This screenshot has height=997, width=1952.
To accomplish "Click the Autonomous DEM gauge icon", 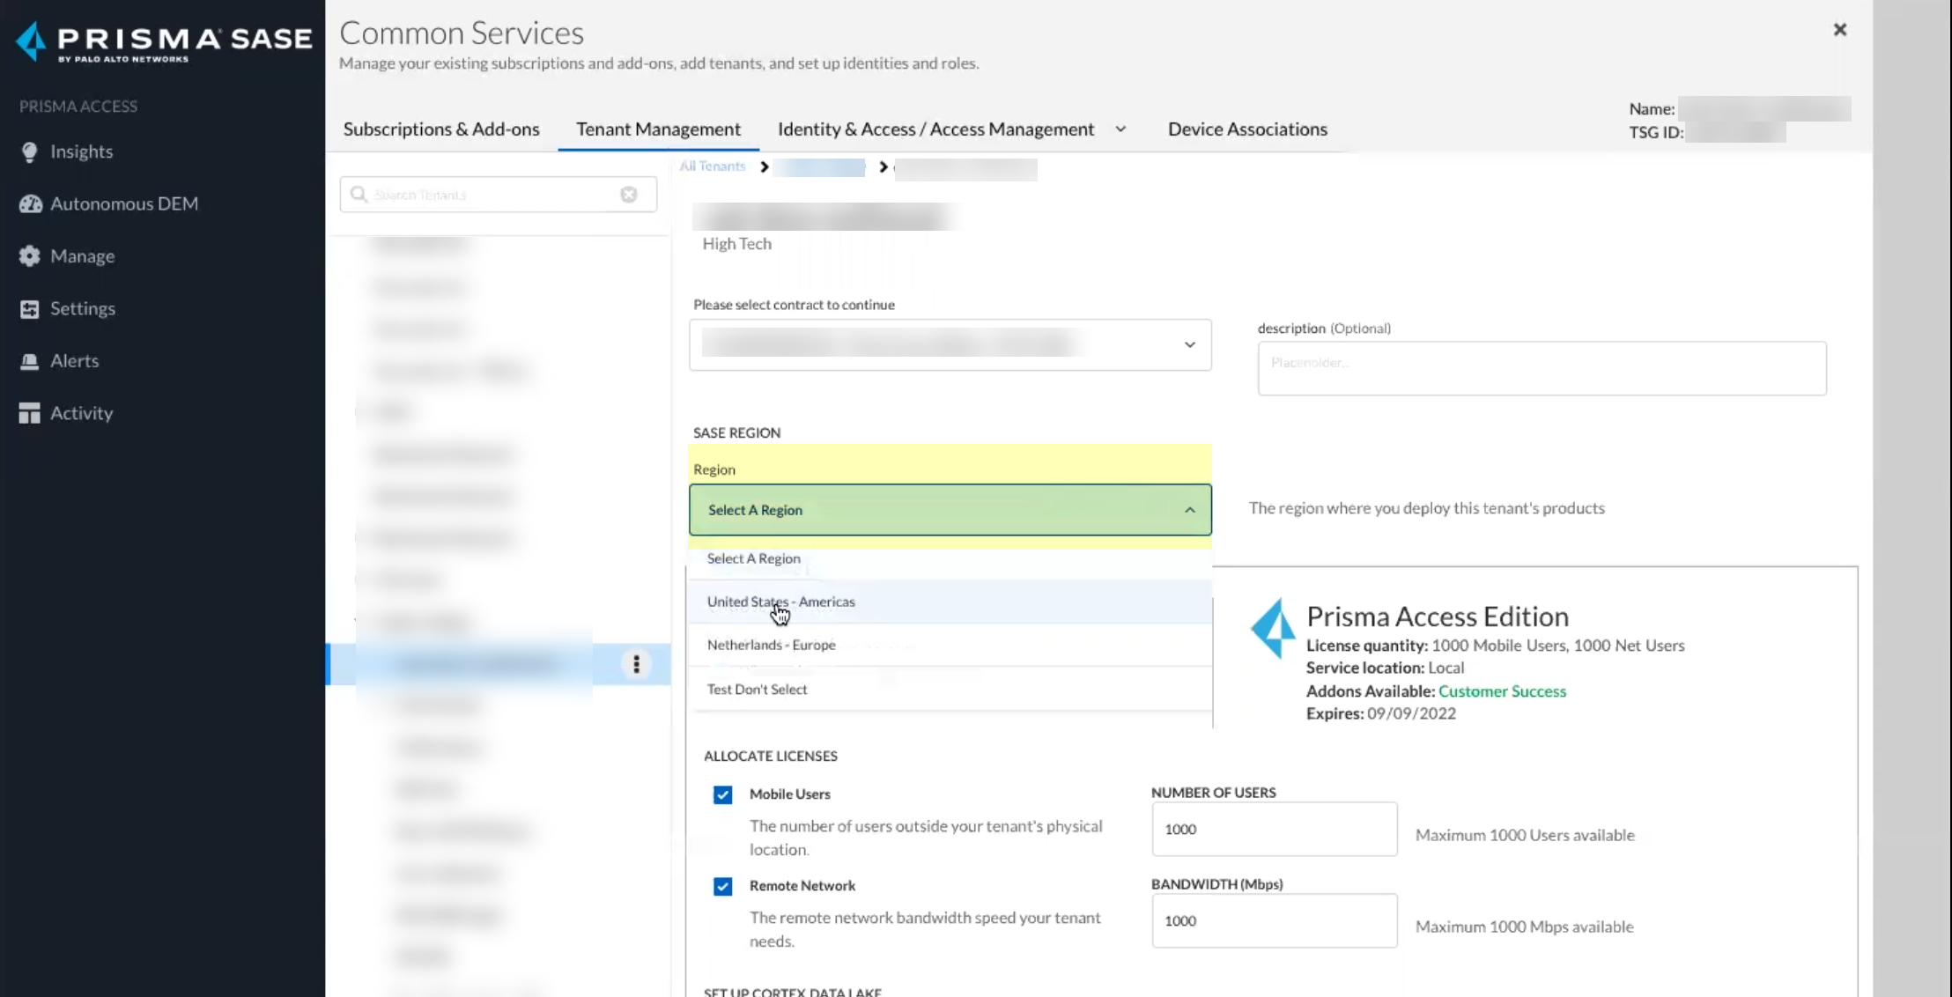I will (x=30, y=204).
